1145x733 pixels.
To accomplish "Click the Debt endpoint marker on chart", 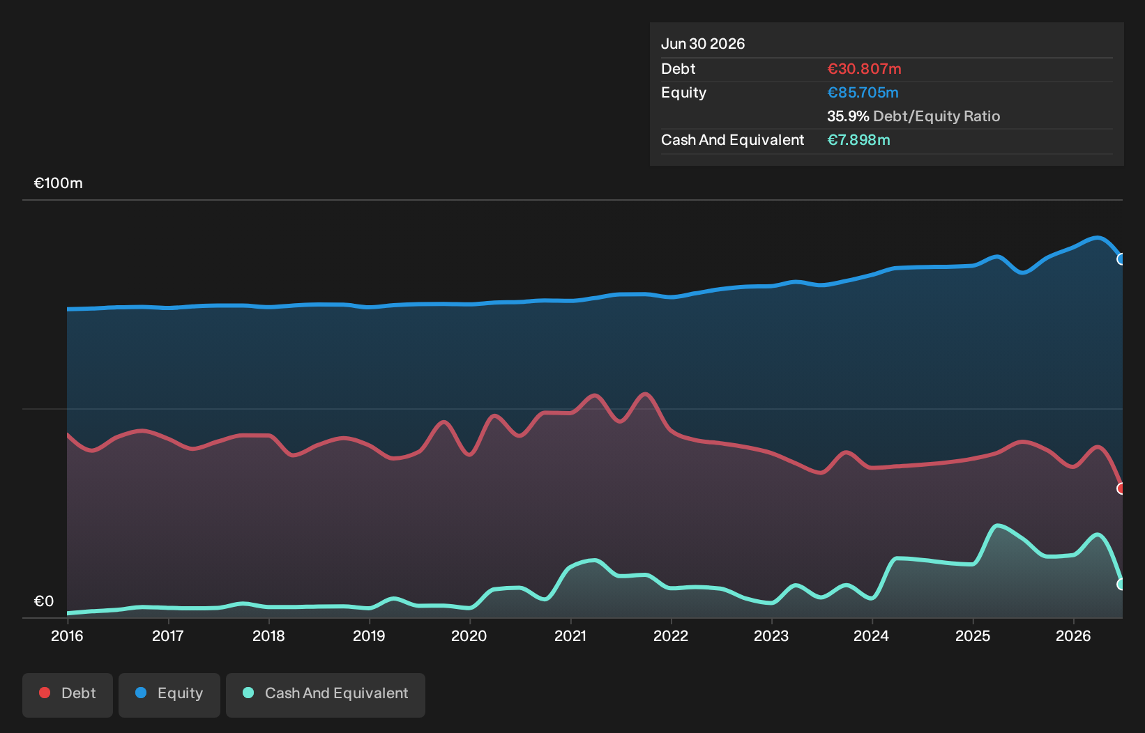I will point(1121,488).
